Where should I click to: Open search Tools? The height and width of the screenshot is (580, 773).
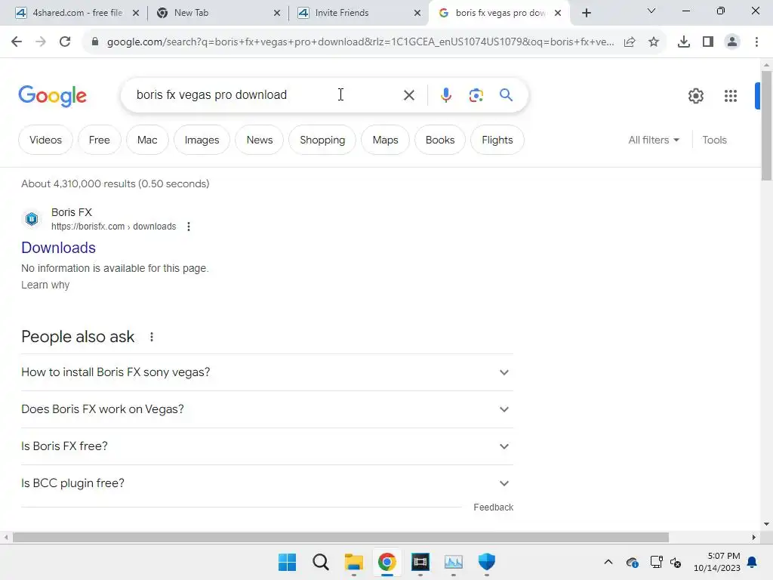(x=714, y=140)
